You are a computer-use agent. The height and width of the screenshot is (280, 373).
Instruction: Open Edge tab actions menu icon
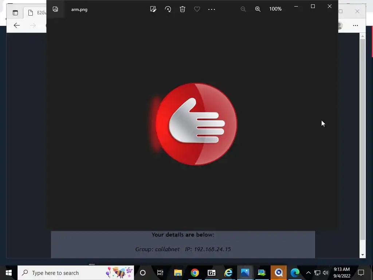click(15, 13)
